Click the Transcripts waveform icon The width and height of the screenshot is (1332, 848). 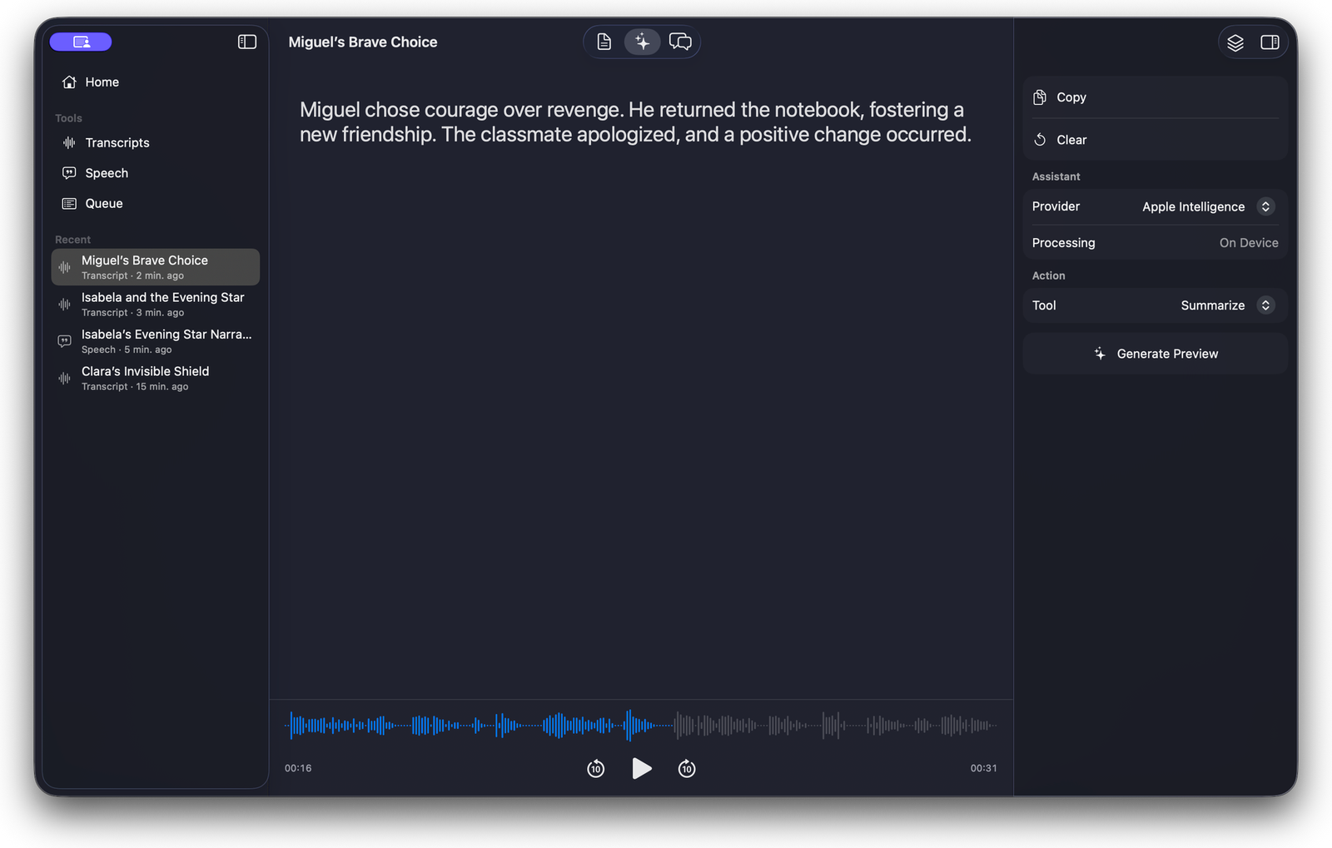click(x=69, y=143)
